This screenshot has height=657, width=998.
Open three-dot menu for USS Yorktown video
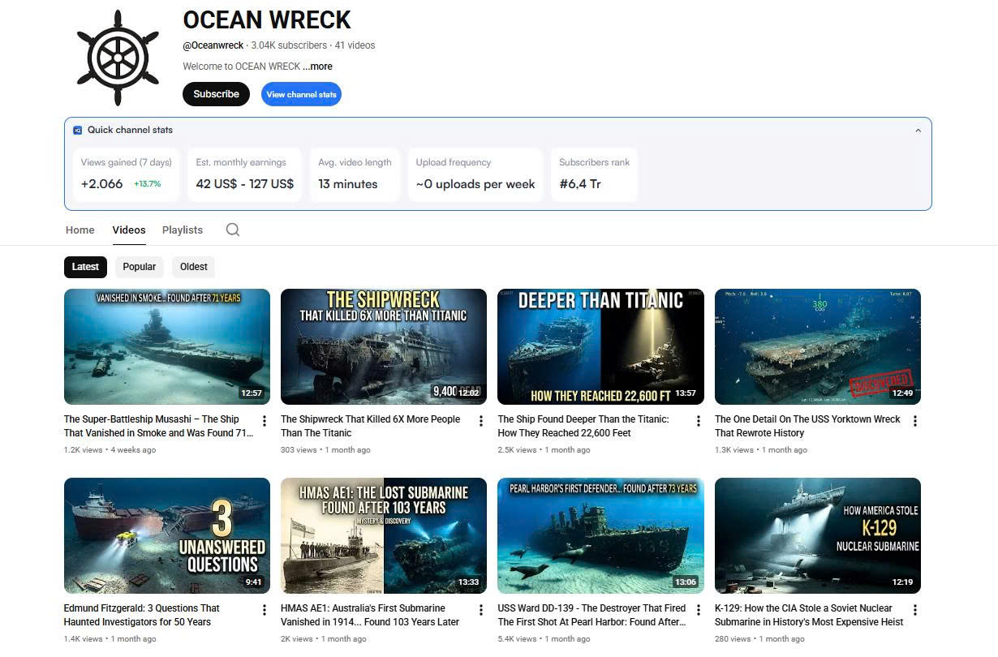coord(915,421)
